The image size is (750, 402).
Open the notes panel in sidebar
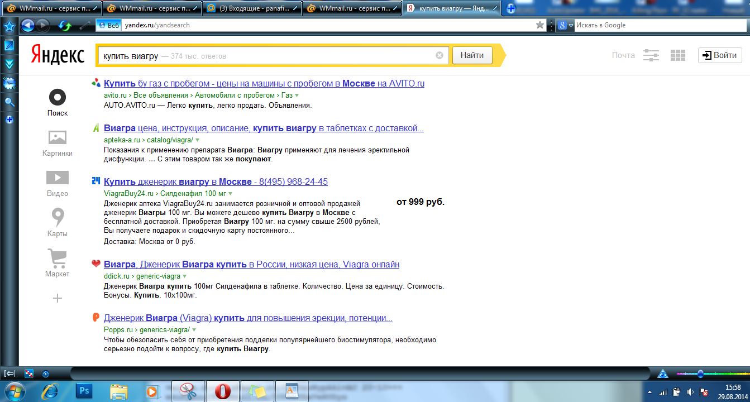coord(9,46)
